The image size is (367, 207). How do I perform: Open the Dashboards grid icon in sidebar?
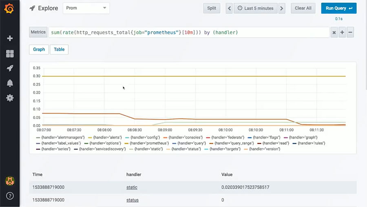click(x=10, y=53)
